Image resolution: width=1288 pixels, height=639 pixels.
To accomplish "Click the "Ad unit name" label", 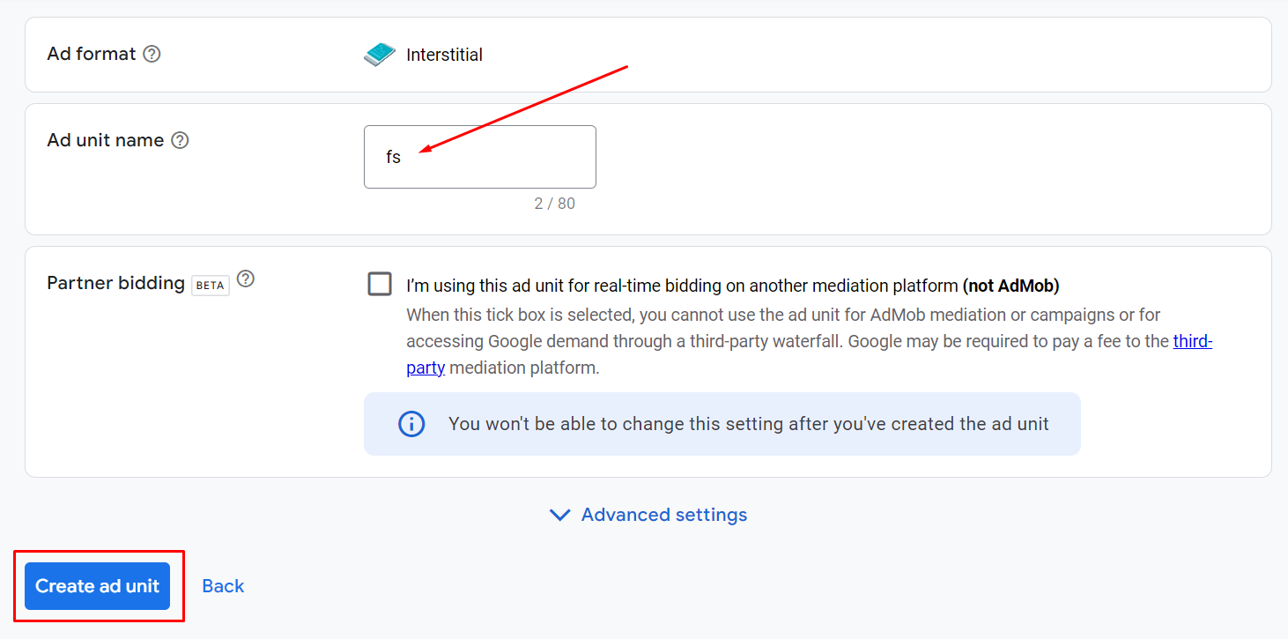I will pyautogui.click(x=106, y=140).
